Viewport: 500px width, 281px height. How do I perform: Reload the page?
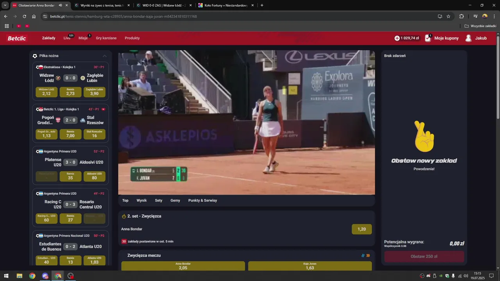coord(24,16)
